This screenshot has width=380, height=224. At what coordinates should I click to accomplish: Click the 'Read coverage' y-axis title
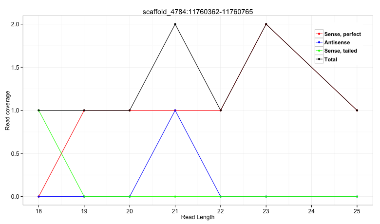pos(7,110)
